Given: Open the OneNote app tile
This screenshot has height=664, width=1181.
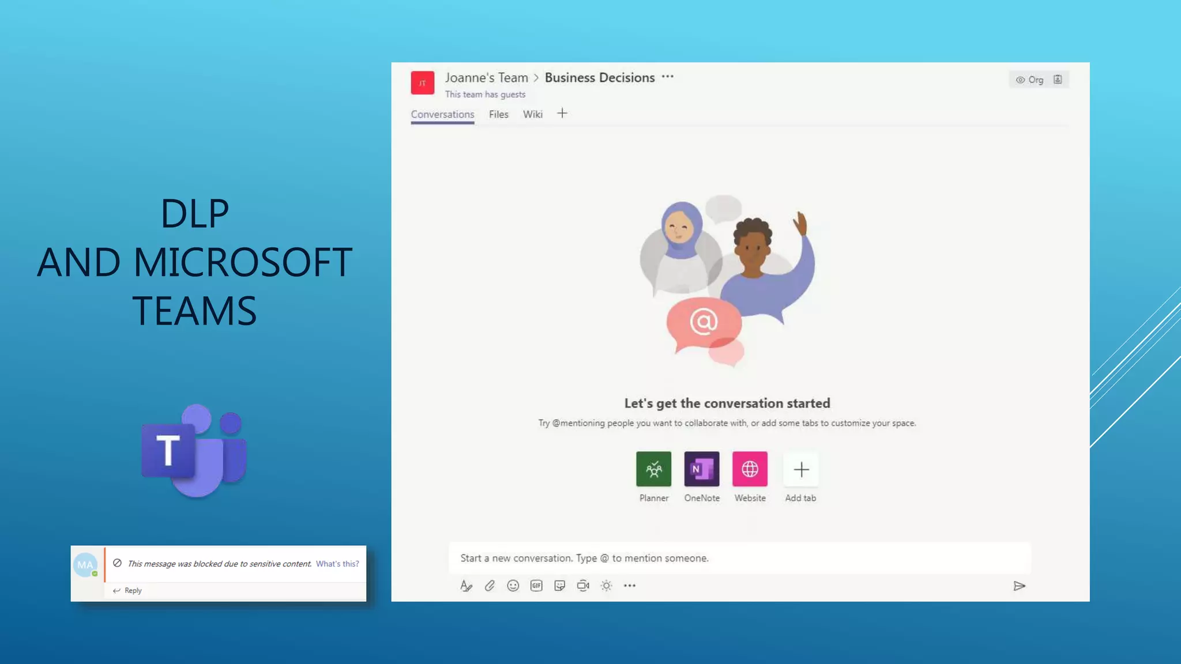Looking at the screenshot, I should click(702, 469).
